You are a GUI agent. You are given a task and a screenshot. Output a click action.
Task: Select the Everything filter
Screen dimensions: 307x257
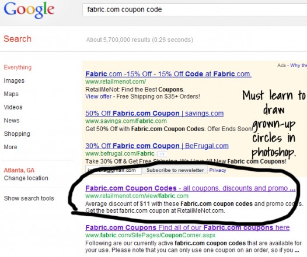18,68
